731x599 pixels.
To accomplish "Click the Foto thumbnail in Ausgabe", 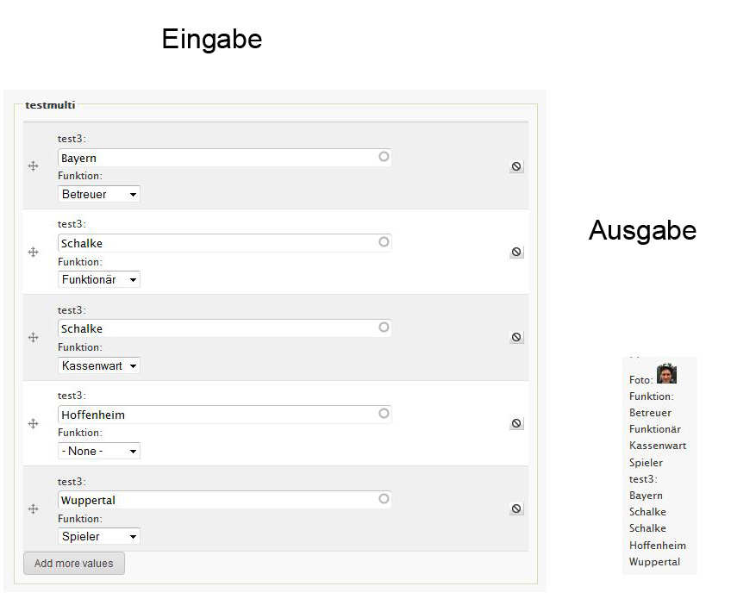I will point(666,374).
